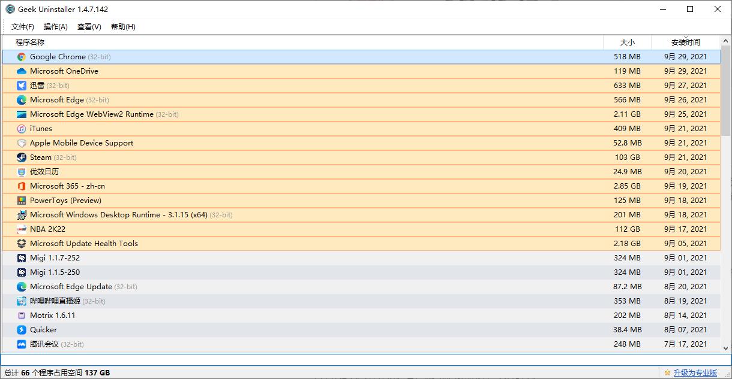Screen dimensions: 732x379
Task: Click the 8月 14, 2021 install date
Action: coord(685,316)
